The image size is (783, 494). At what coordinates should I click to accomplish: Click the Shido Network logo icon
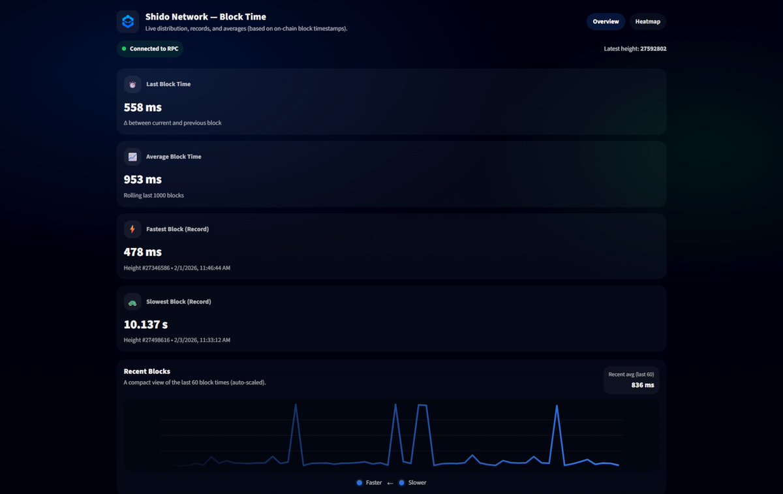[128, 21]
